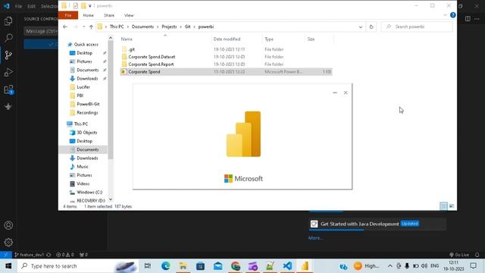Click Documents in the address breadcrumb
Image resolution: width=485 pixels, height=273 pixels.
(142, 27)
